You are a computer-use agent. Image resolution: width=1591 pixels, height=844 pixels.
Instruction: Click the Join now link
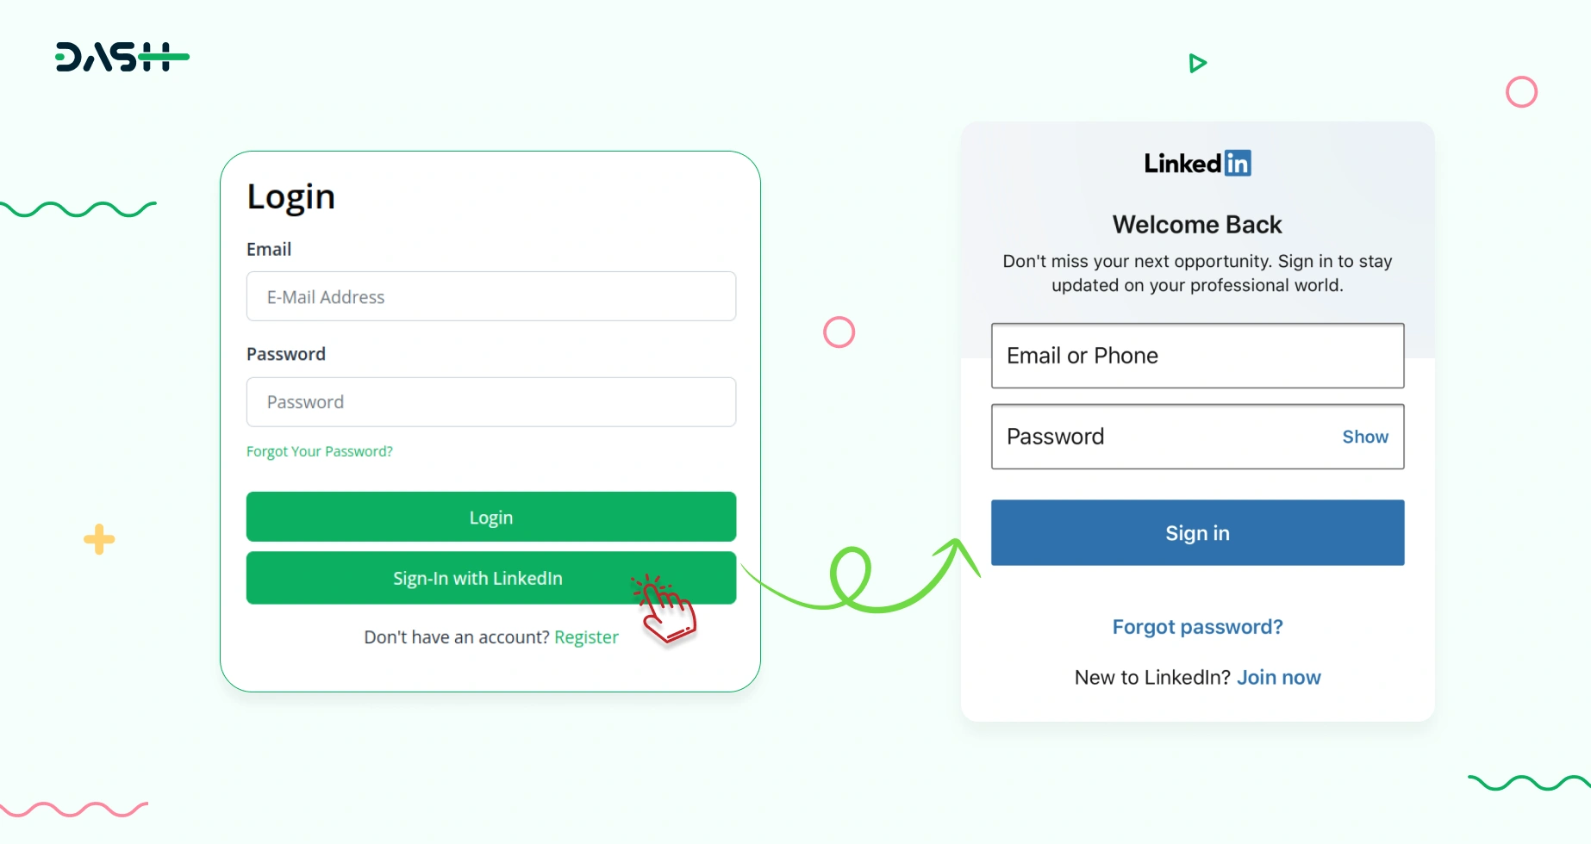click(x=1278, y=678)
